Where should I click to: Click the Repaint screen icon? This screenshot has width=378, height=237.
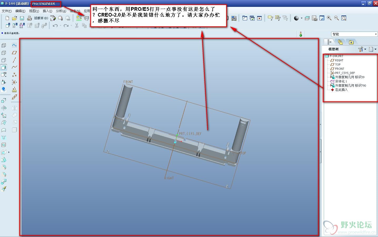(x=322, y=18)
